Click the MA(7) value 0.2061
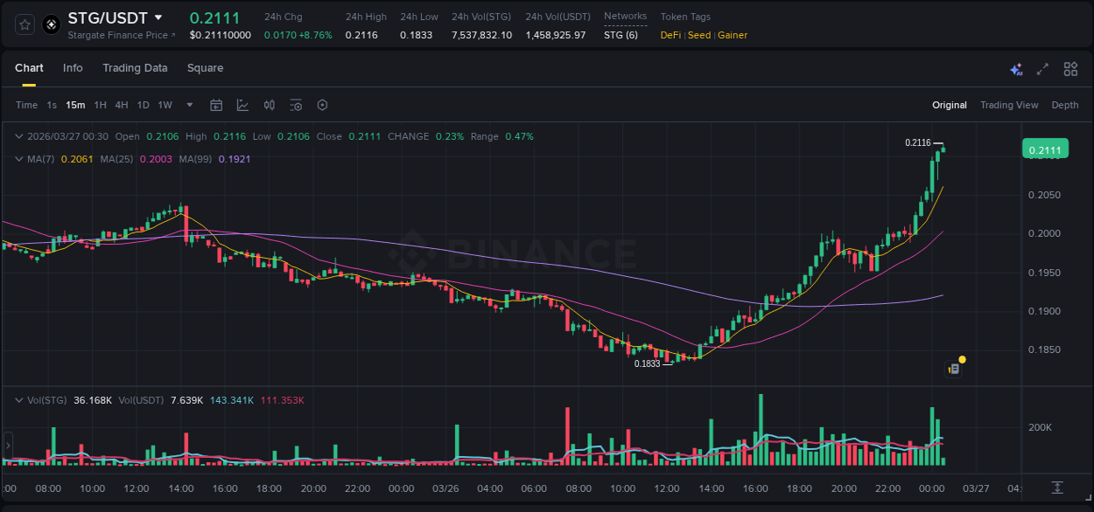This screenshot has width=1094, height=512. (x=75, y=159)
